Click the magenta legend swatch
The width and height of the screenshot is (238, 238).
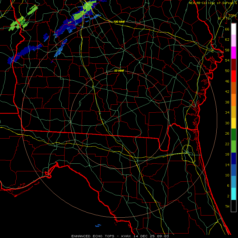[x=234, y=53]
